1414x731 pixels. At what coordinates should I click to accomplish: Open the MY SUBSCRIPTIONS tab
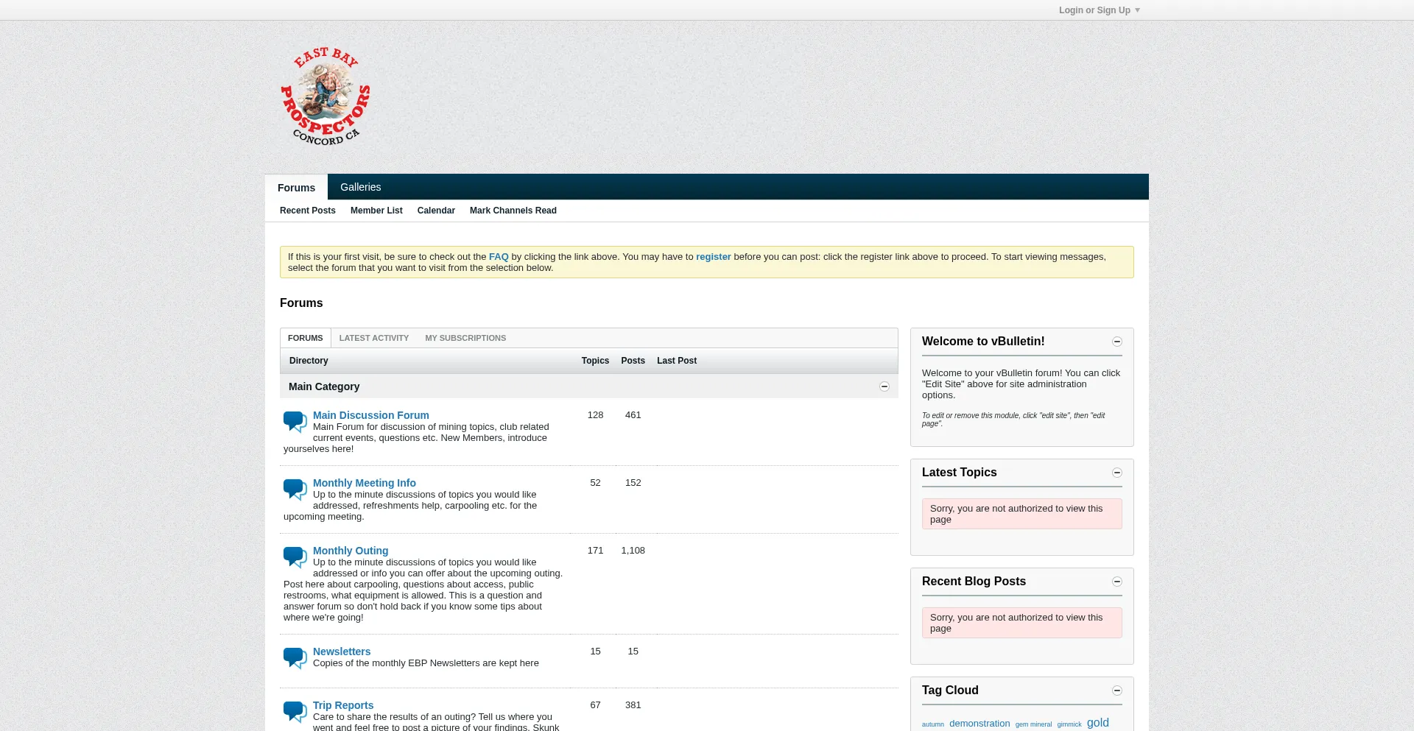point(465,338)
